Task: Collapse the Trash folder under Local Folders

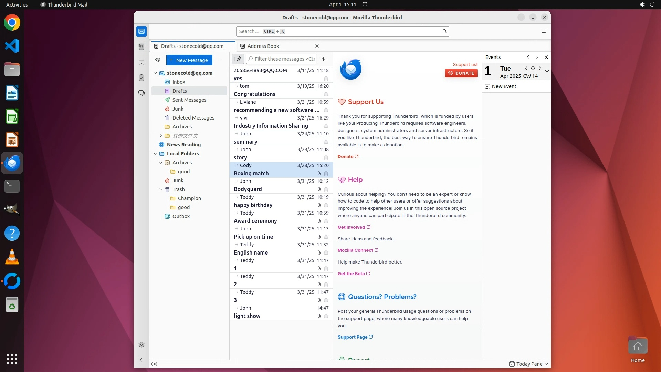Action: point(161,189)
